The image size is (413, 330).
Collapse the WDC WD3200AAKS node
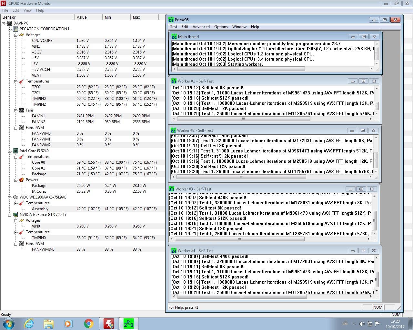(10, 197)
